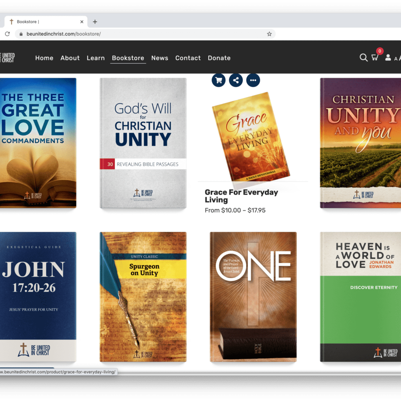
Task: Switch to the Bookstore tab in navigation
Action: (x=128, y=58)
